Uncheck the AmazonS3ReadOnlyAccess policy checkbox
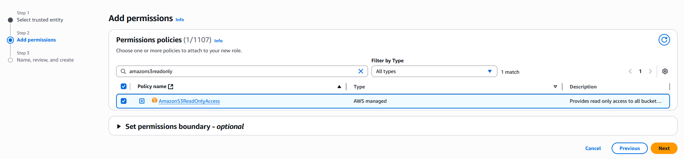Screen dimensions: 684x159 click(124, 101)
